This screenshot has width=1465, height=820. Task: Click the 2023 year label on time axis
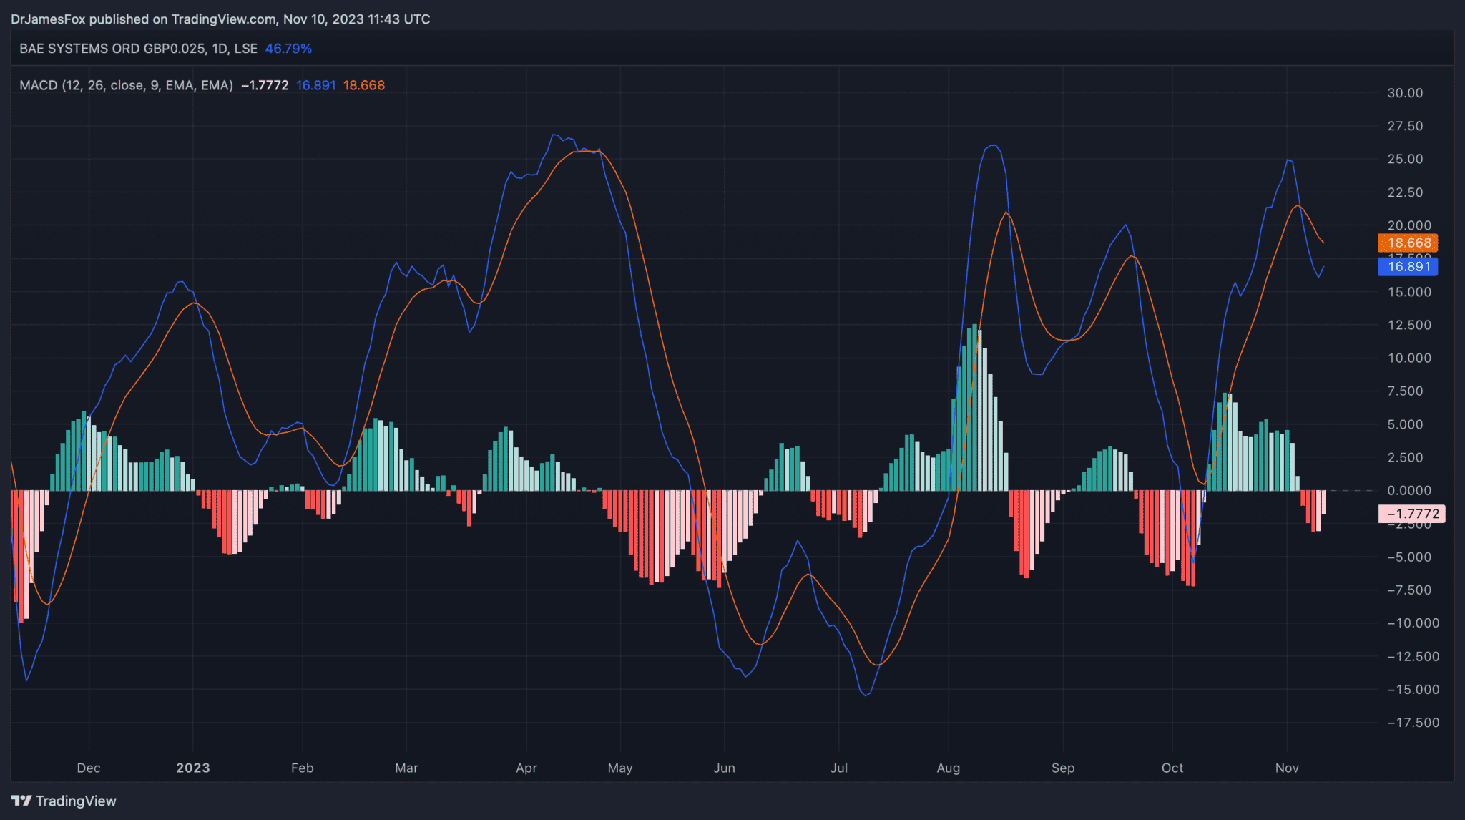pos(193,768)
